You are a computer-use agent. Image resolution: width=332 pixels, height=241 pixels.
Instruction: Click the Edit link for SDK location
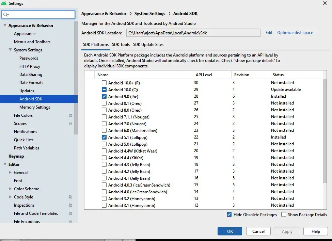(x=269, y=33)
